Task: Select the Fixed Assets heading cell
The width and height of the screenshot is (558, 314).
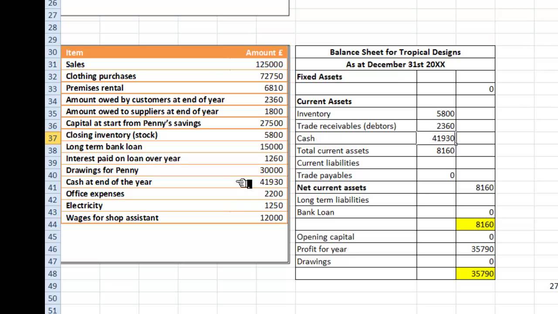Action: 356,77
